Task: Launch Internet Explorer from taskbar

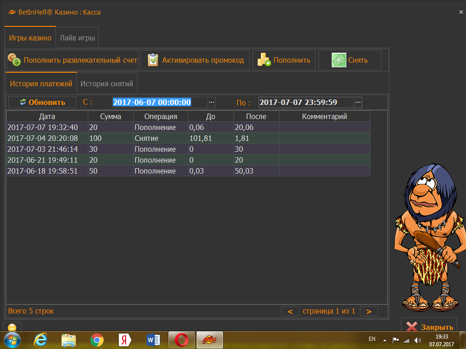Action: point(41,340)
